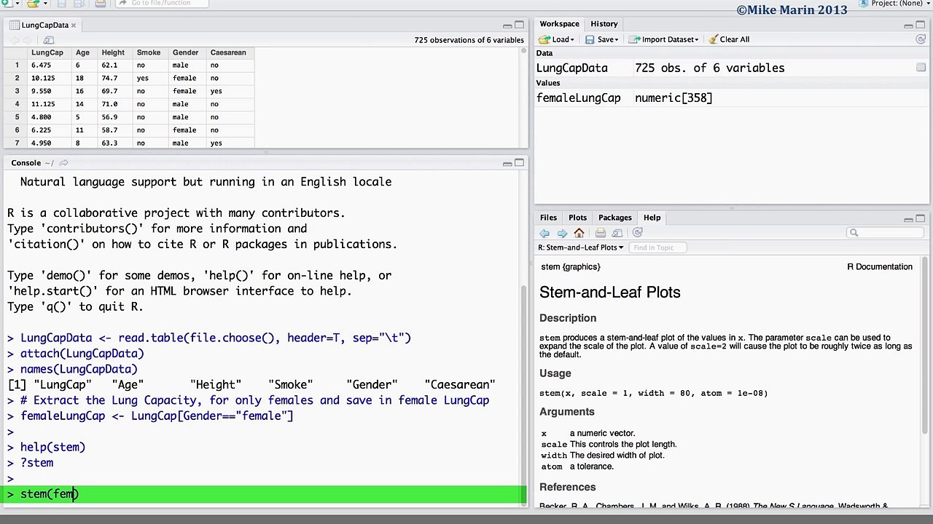Print the current help topic
Screen dimensions: 933x524
coord(600,233)
